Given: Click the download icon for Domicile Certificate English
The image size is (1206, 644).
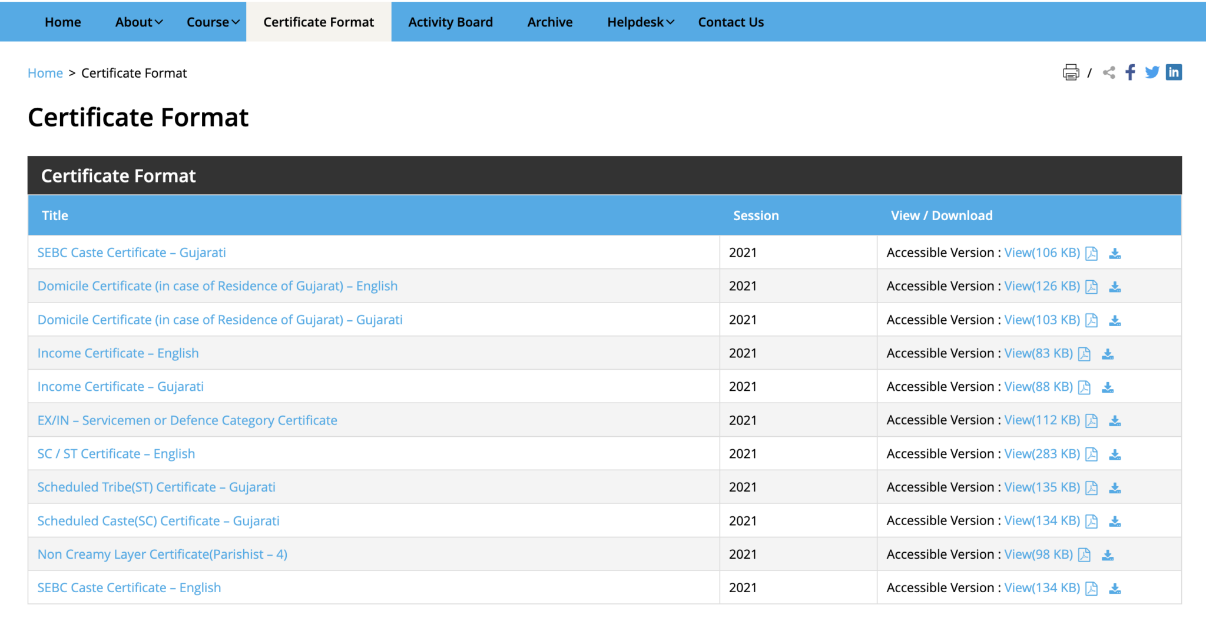Looking at the screenshot, I should pyautogui.click(x=1116, y=286).
